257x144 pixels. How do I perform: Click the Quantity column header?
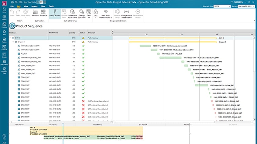click(73, 33)
